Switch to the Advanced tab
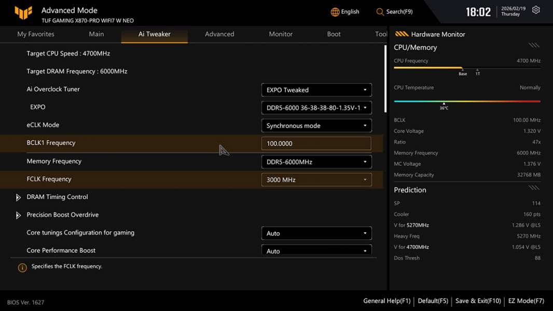The width and height of the screenshot is (553, 311). tap(219, 34)
